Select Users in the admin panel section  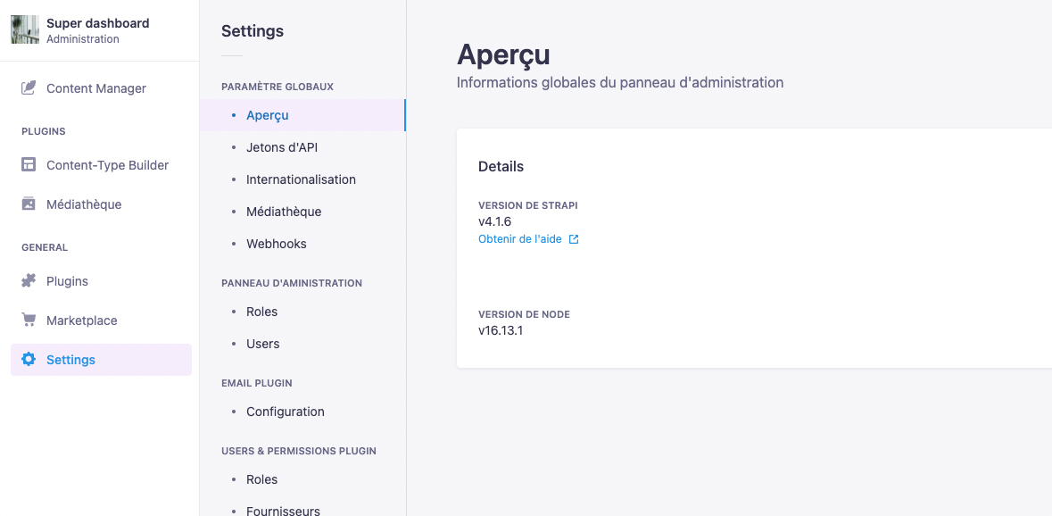pyautogui.click(x=262, y=343)
